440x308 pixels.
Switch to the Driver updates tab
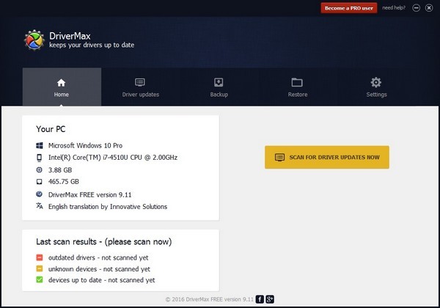coord(140,87)
